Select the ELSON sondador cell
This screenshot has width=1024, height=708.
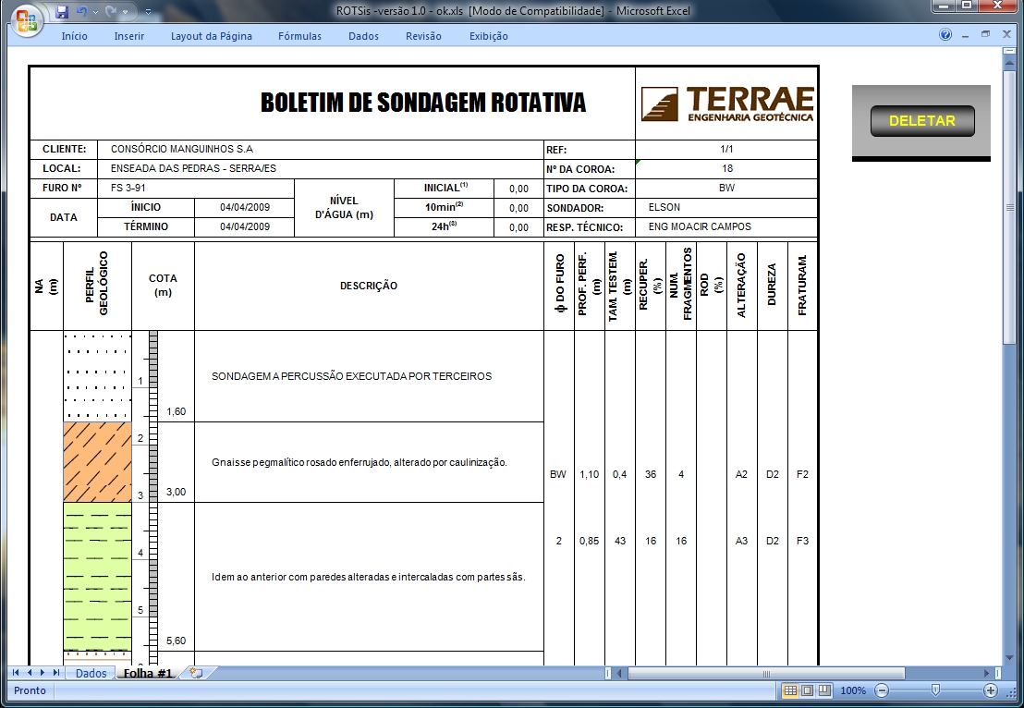[726, 208]
